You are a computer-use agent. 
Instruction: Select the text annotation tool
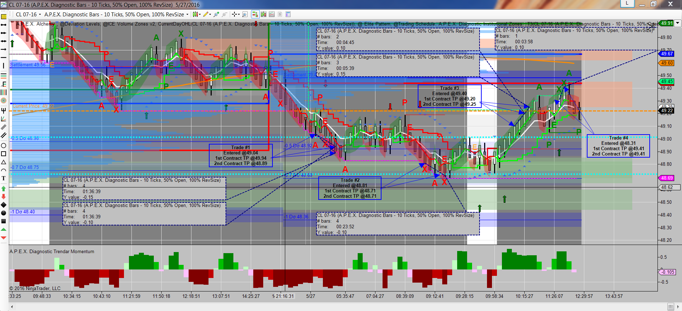coord(4,178)
